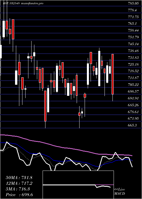Image resolution: width=142 pixels, height=199 pixels.
Task: Click the price label 751.79
Action: 133,37
